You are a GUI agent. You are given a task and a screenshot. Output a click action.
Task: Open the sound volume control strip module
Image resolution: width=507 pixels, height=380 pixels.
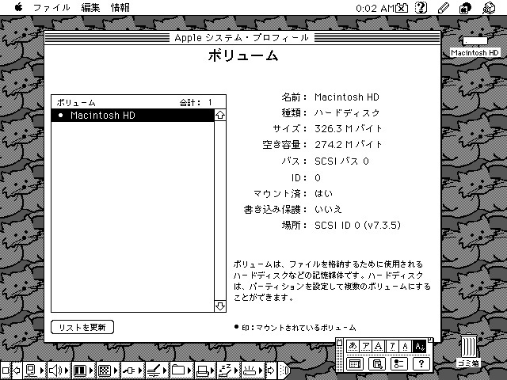pyautogui.click(x=55, y=370)
